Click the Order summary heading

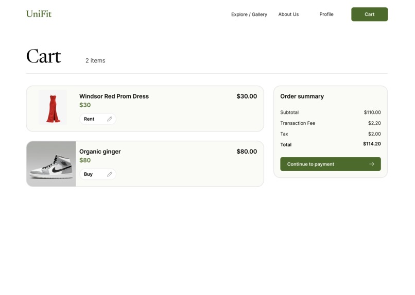(302, 96)
